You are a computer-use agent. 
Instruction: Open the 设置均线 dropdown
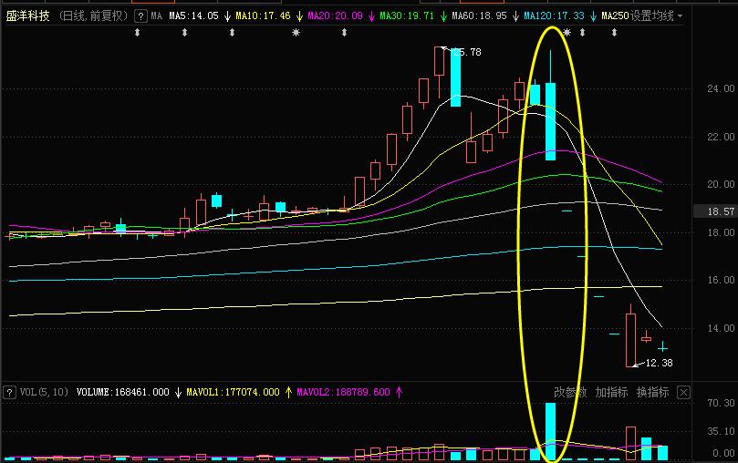pyautogui.click(x=656, y=16)
